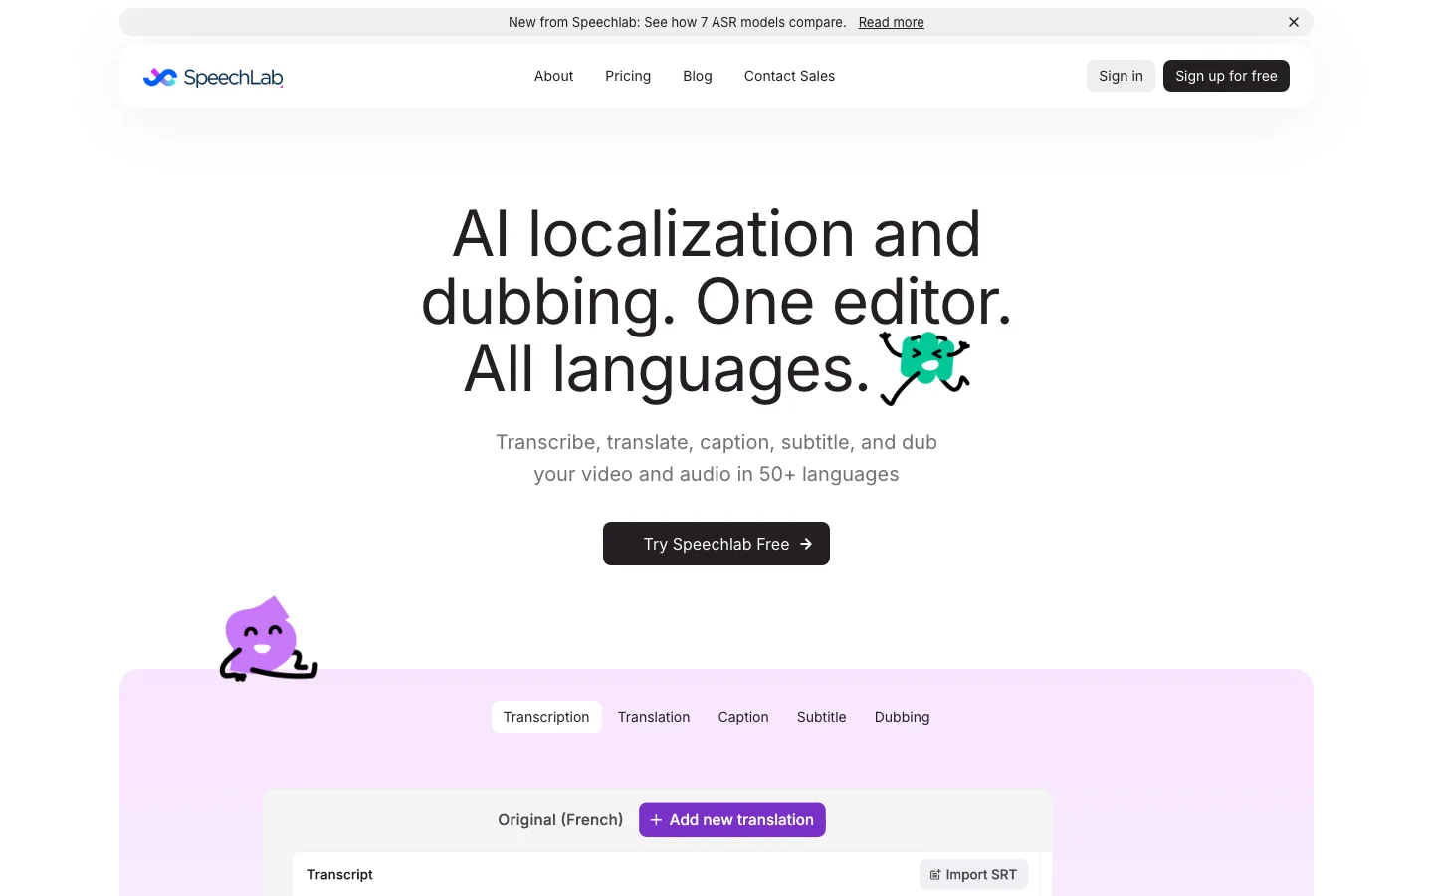Dismiss the announcement banner with X
This screenshot has height=896, width=1433.
click(1294, 22)
